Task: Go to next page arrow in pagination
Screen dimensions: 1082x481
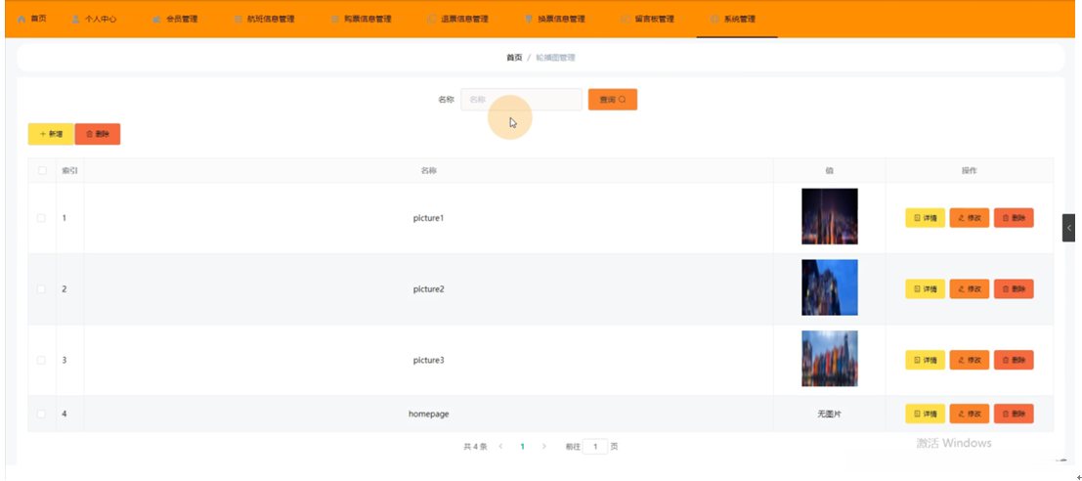Action: click(x=544, y=447)
